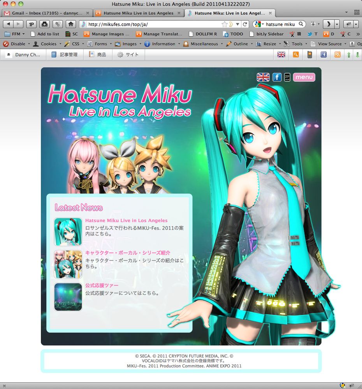This screenshot has height=389, width=362.
Task: Open the Facebook icon on the Miku page
Action: 277,77
